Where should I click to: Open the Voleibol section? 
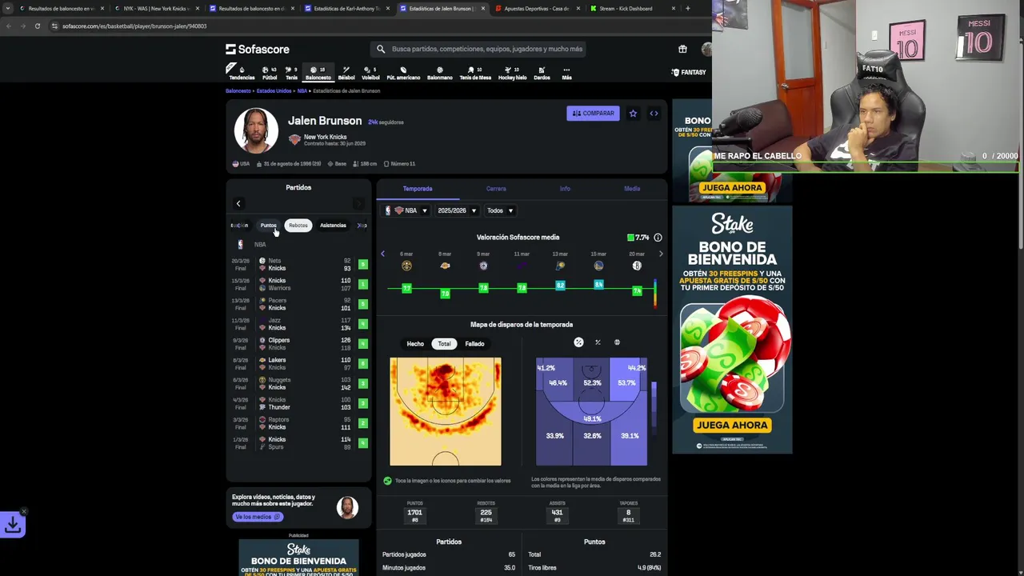tap(370, 73)
